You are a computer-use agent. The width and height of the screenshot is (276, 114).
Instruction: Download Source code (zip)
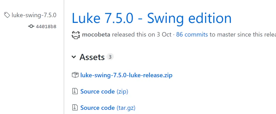point(104,91)
